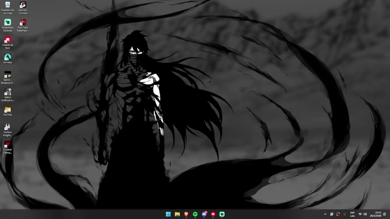
Task: Open the notification center icon
Action: click(385, 214)
